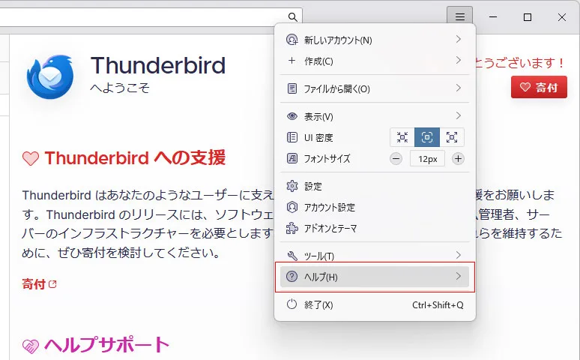Expand the ヘルプ(H) submenu arrow

click(459, 276)
